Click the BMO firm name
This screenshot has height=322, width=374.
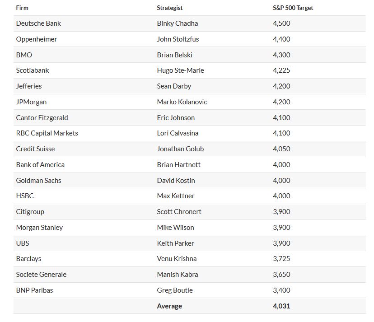pos(24,55)
